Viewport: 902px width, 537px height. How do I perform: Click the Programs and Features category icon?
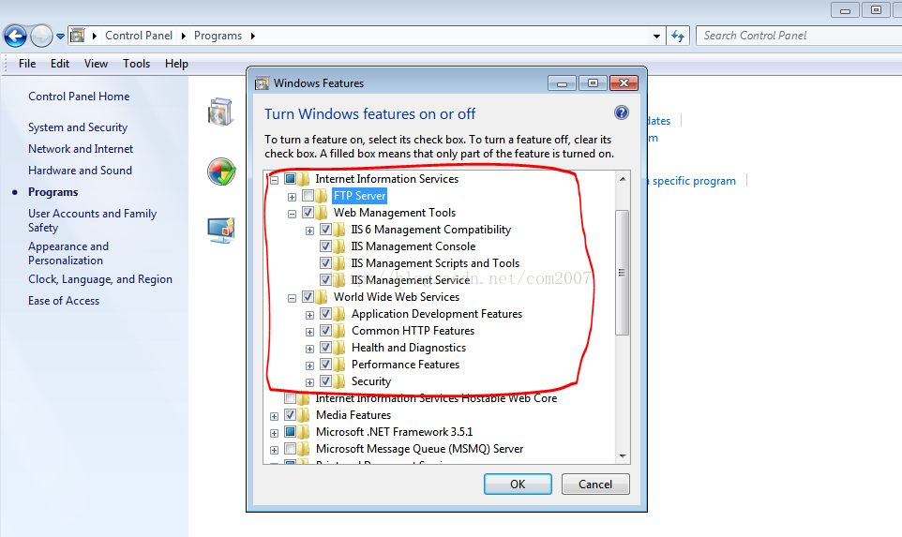click(x=220, y=112)
